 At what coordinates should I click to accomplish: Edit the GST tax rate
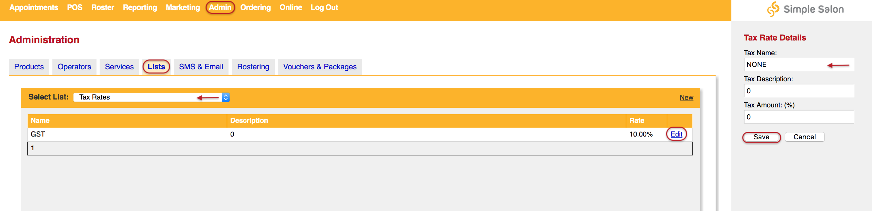tap(677, 134)
